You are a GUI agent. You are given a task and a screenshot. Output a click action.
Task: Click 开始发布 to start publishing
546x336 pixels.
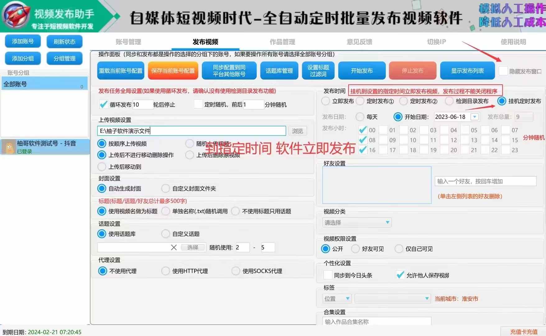pos(362,71)
